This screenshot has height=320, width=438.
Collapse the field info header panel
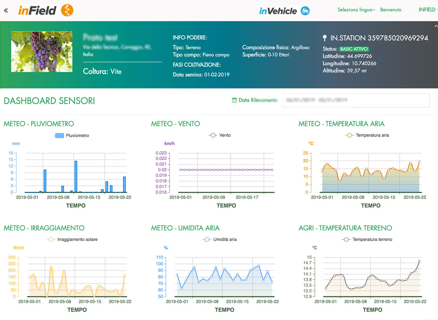pyautogui.click(x=435, y=26)
